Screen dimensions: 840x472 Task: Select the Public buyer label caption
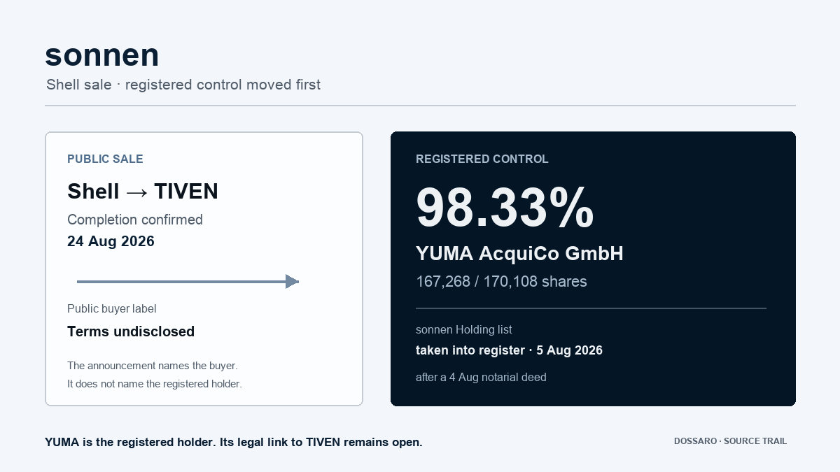(112, 309)
